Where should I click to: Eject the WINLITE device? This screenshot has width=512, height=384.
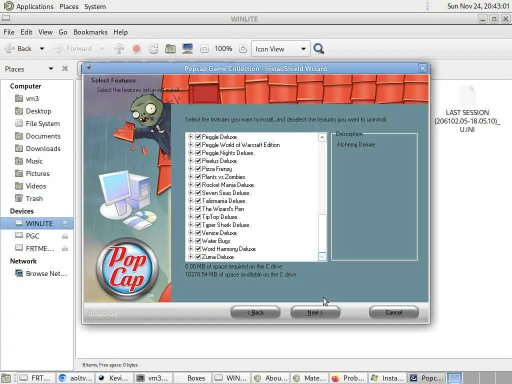pyautogui.click(x=65, y=223)
